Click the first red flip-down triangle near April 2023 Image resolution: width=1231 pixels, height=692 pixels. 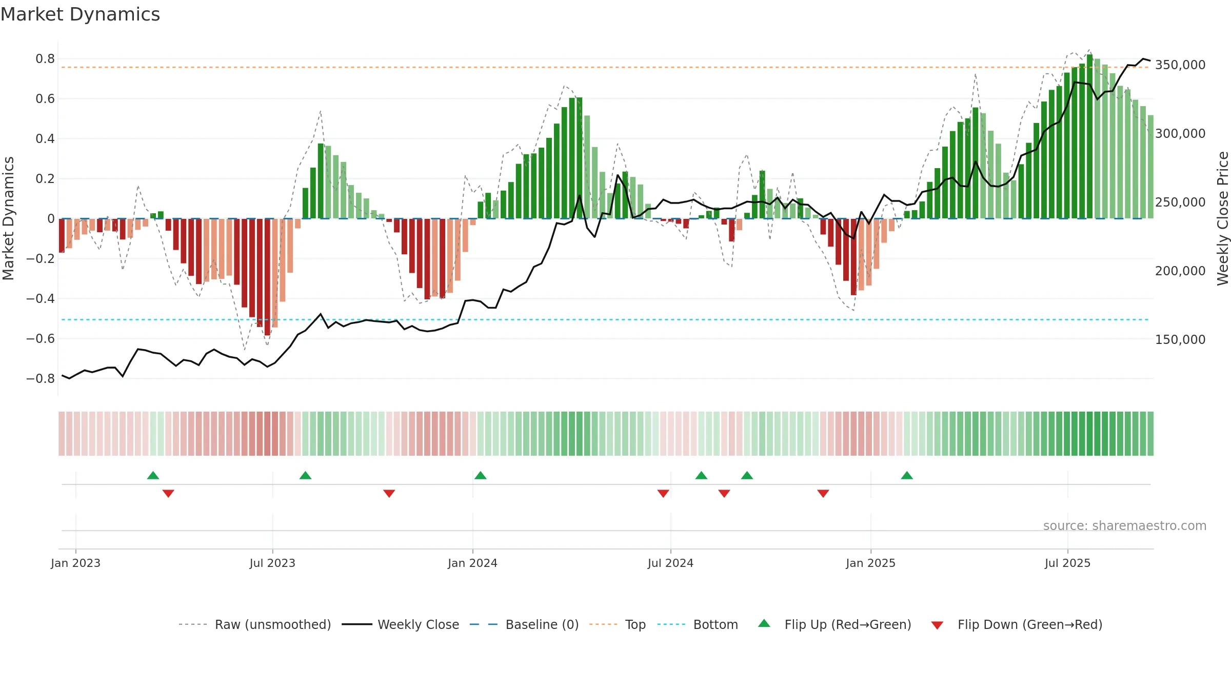[x=168, y=494]
